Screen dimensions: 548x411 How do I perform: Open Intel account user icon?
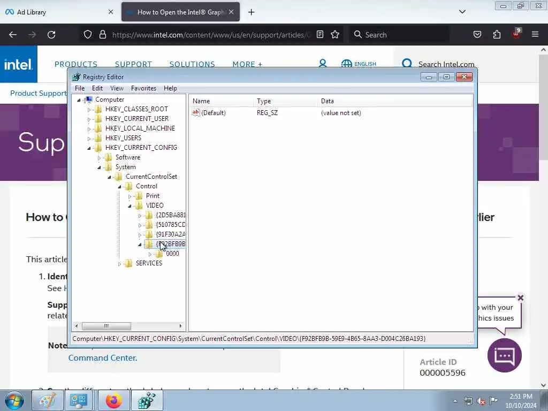323,64
